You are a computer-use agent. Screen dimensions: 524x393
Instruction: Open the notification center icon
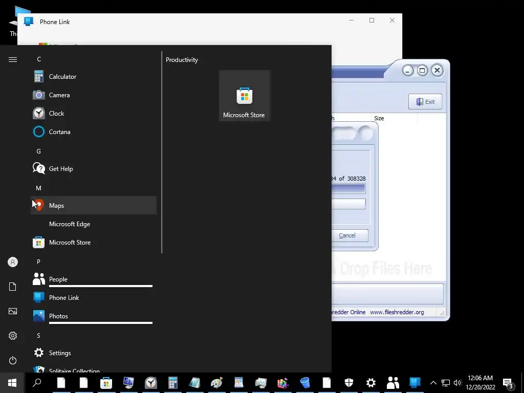[508, 383]
